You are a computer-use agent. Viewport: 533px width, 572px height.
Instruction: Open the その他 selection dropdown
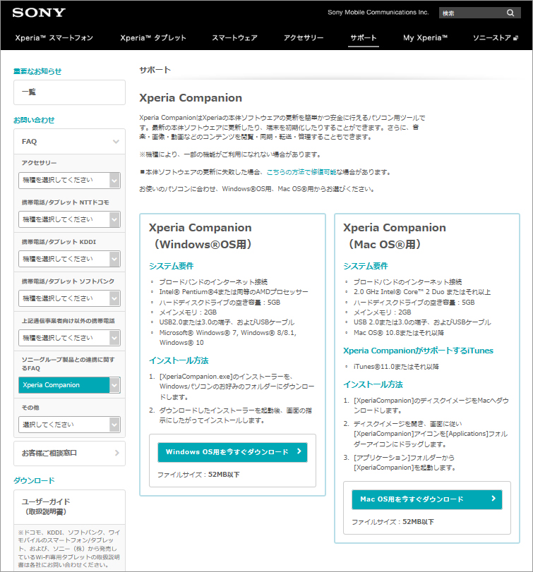[69, 425]
